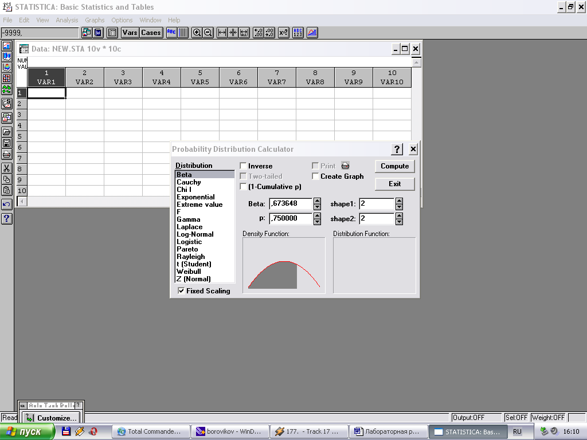This screenshot has width=587, height=440.
Task: Increase the Beta value with up spinner
Action: coord(318,201)
